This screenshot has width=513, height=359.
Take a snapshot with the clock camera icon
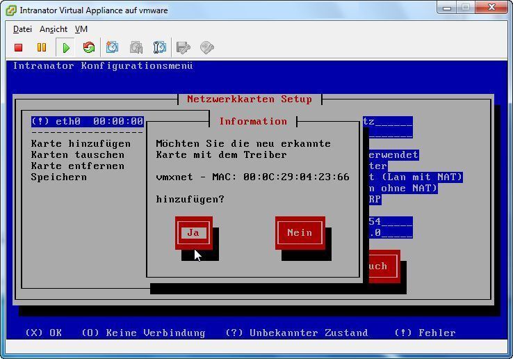coord(112,48)
